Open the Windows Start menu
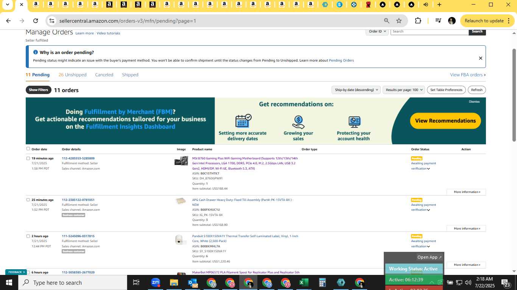The image size is (517, 290). pos(9,282)
